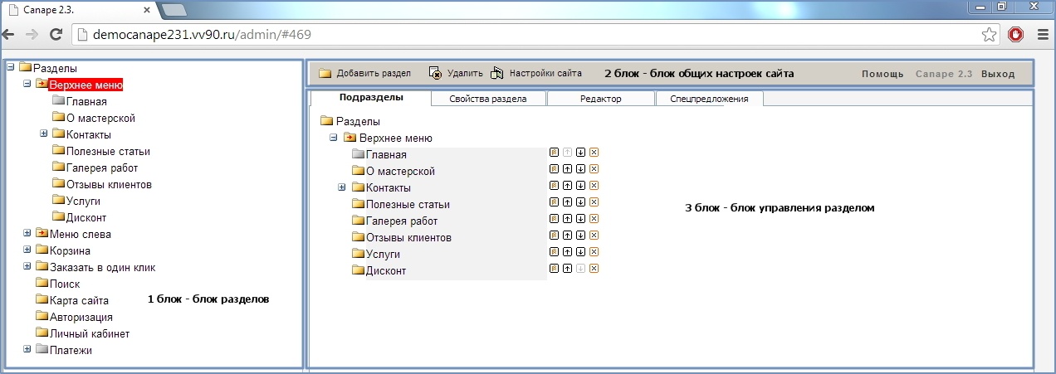This screenshot has height=374, width=1056.
Task: Open the Спецпредложения tab
Action: pos(709,99)
